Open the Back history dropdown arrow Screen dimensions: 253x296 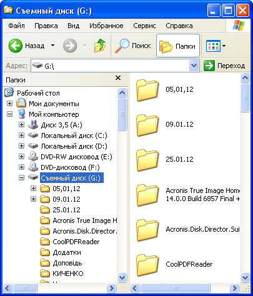click(x=53, y=46)
